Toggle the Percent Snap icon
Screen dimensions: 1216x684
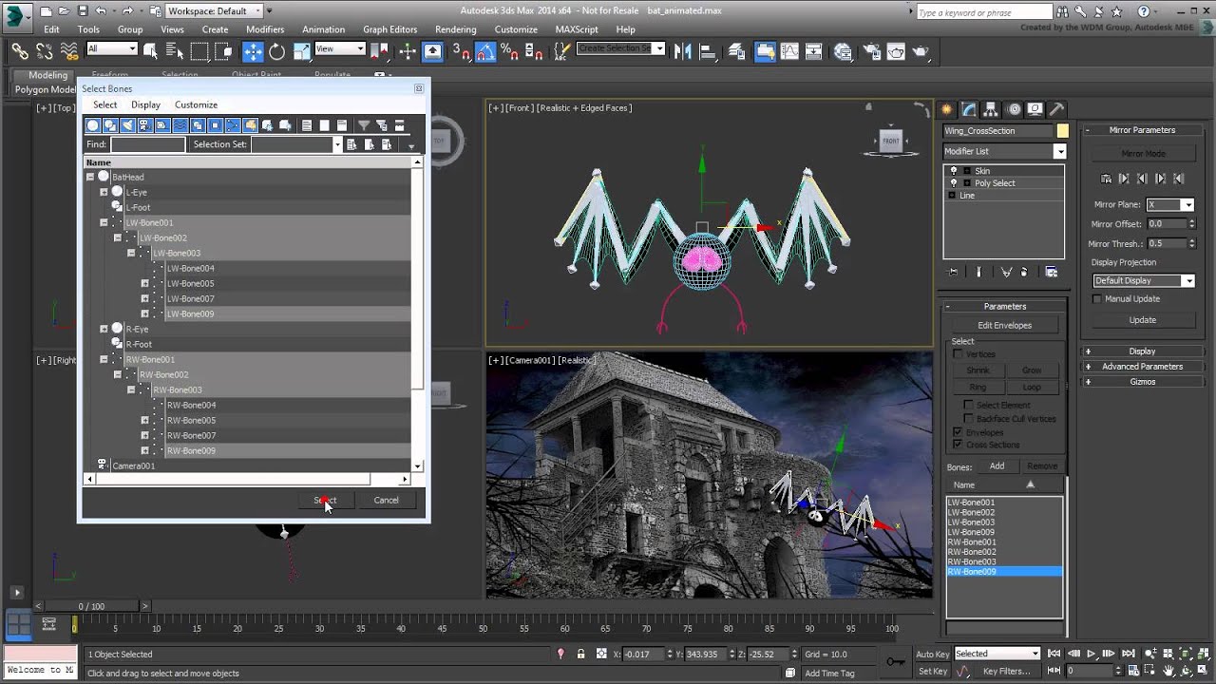click(509, 51)
